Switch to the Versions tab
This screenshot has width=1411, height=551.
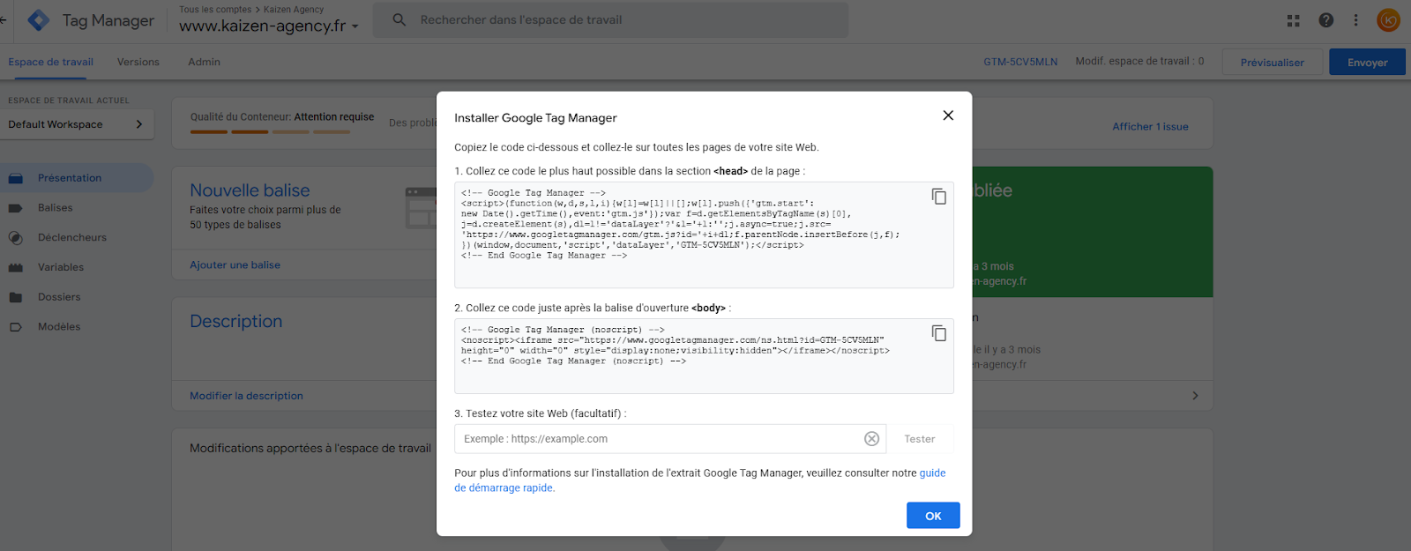click(138, 62)
